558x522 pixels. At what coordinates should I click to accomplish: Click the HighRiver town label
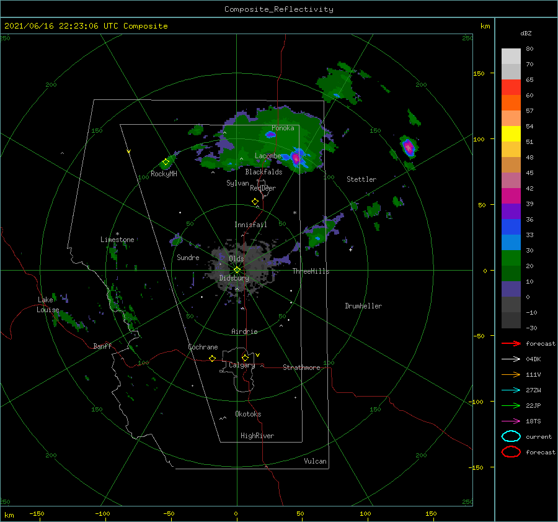tap(257, 436)
